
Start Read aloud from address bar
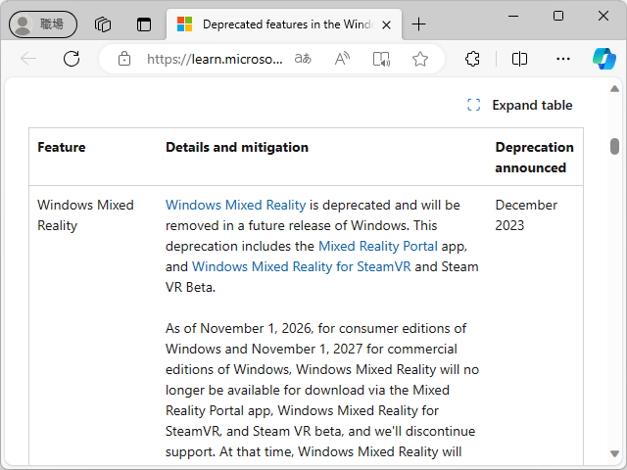pyautogui.click(x=342, y=59)
